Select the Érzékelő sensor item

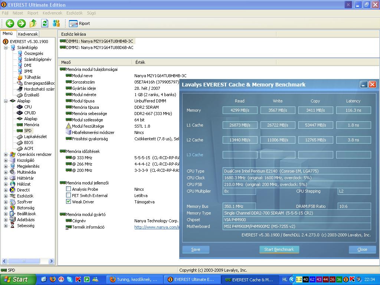32,95
